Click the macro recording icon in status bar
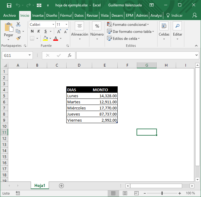This screenshot has height=197, width=201. pyautogui.click(x=18, y=193)
